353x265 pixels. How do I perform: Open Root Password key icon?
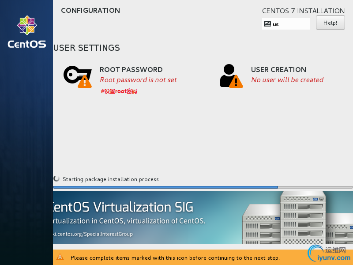pos(78,76)
